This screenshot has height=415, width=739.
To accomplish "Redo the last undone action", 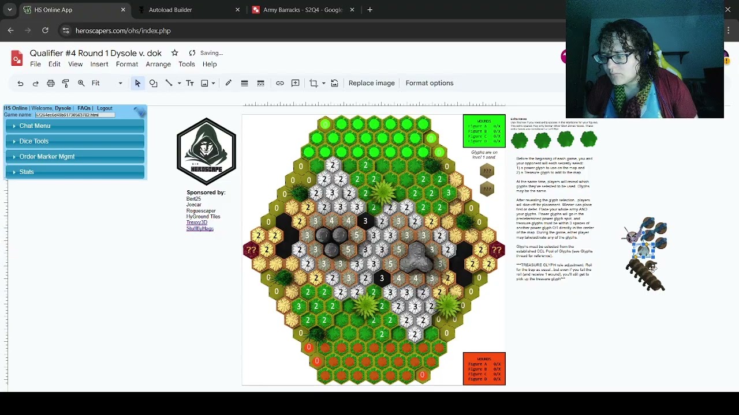I will point(35,83).
